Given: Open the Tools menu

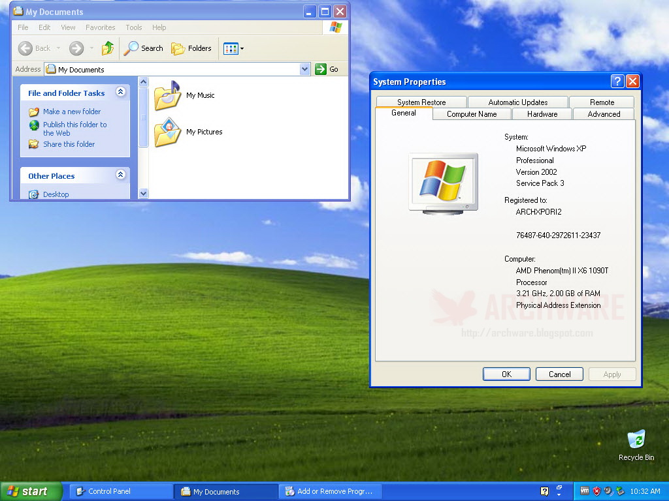Looking at the screenshot, I should (x=133, y=27).
